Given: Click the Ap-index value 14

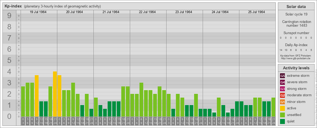Looking at the screenshot, I should 281,50.
